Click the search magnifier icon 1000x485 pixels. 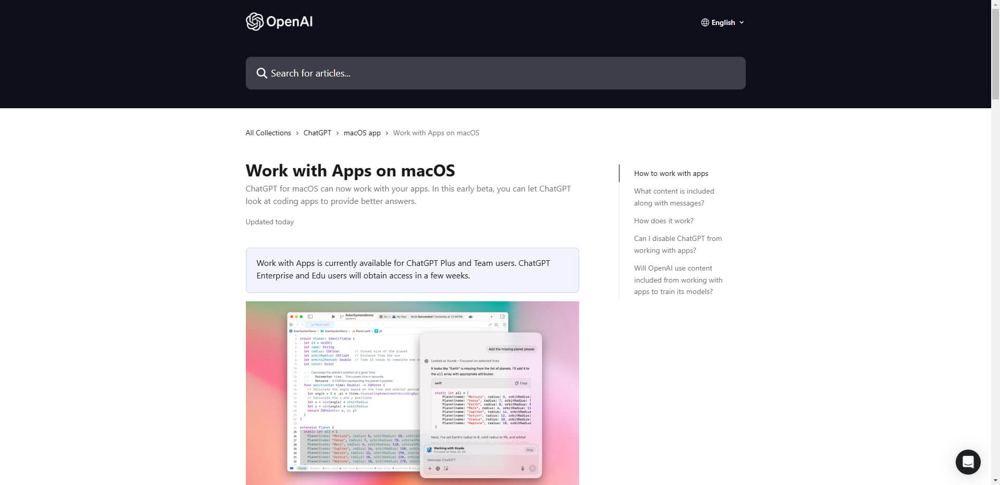(x=261, y=73)
